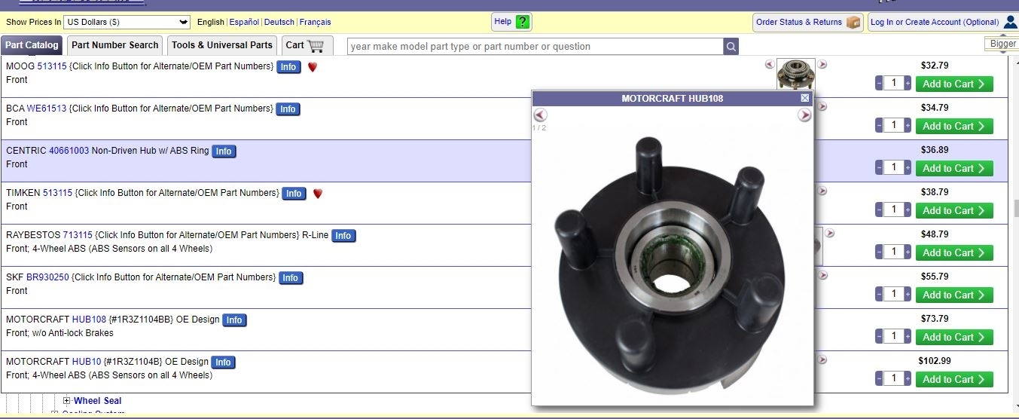Switch language to Deutsch
Image resolution: width=1019 pixels, height=419 pixels.
click(279, 23)
